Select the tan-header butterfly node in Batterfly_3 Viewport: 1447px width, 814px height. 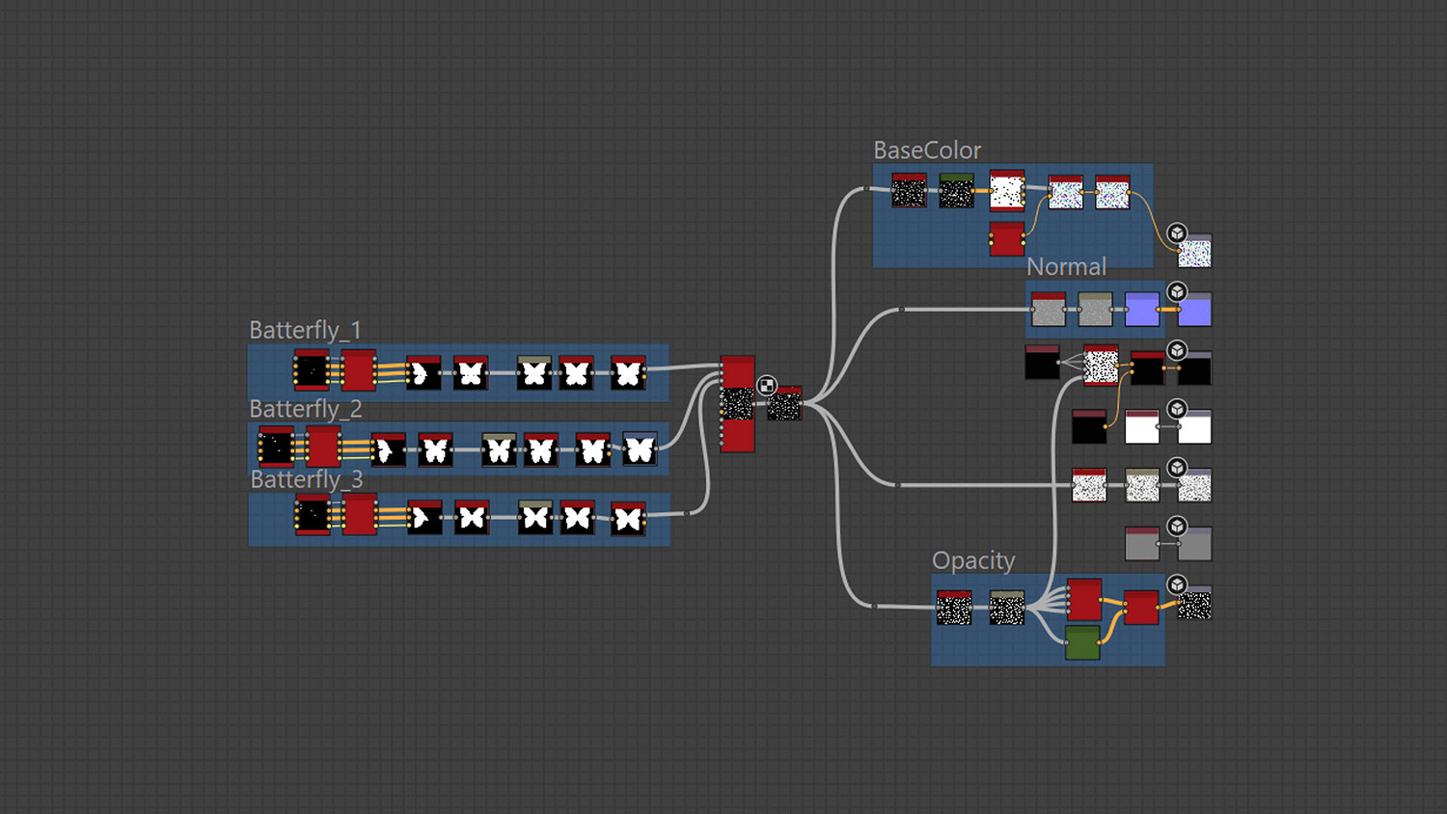point(535,517)
